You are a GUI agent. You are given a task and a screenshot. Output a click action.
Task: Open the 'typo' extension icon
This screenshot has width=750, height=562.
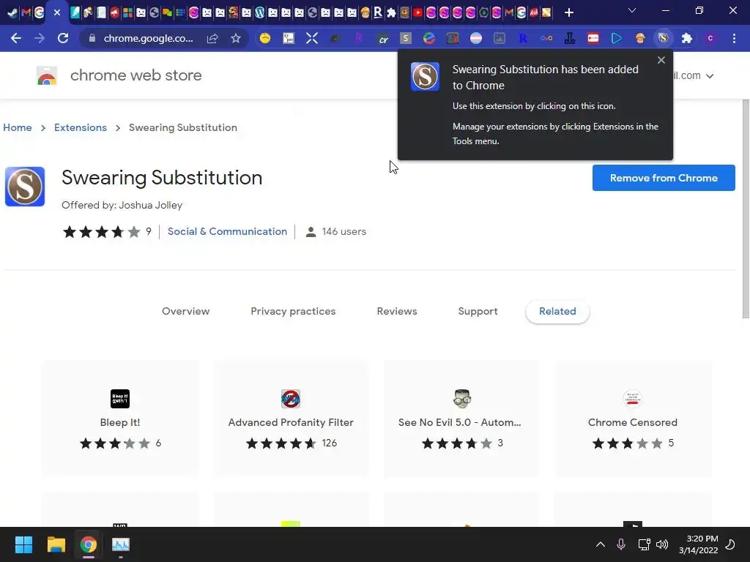point(289,38)
